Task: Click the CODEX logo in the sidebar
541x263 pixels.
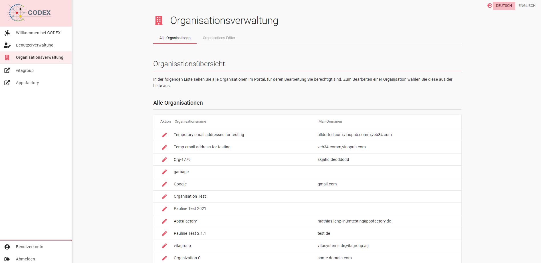Action: [x=29, y=13]
